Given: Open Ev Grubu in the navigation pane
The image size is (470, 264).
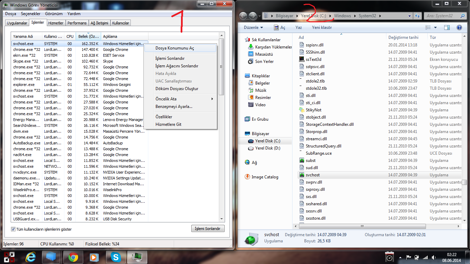Looking at the screenshot, I should pos(256,119).
